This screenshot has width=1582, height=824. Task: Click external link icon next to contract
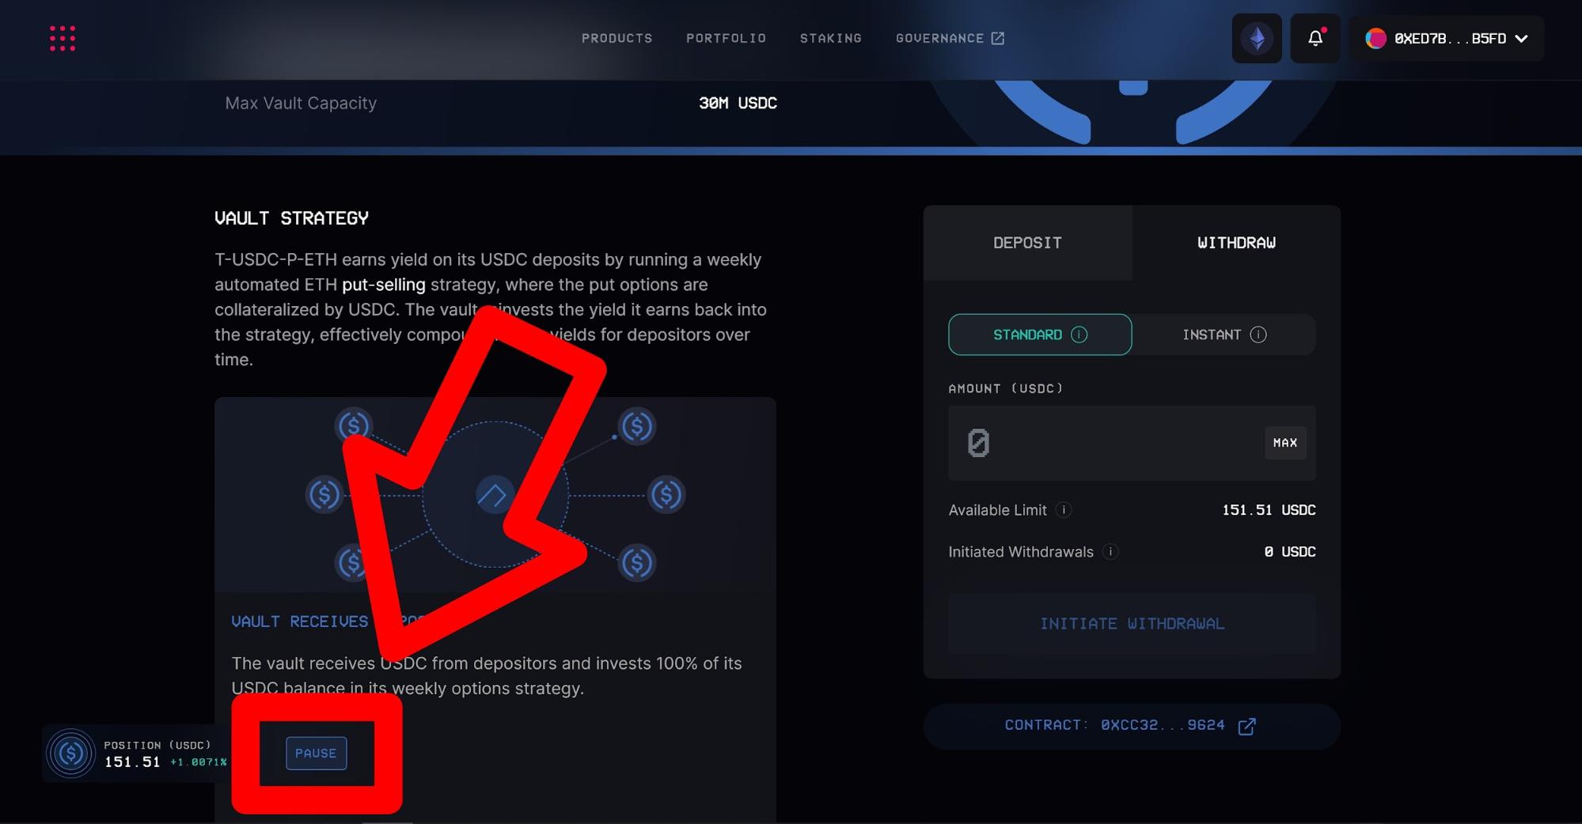[x=1246, y=726]
